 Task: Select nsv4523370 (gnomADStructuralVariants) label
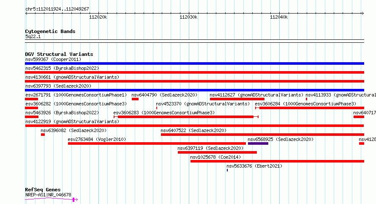pyautogui.click(x=203, y=104)
